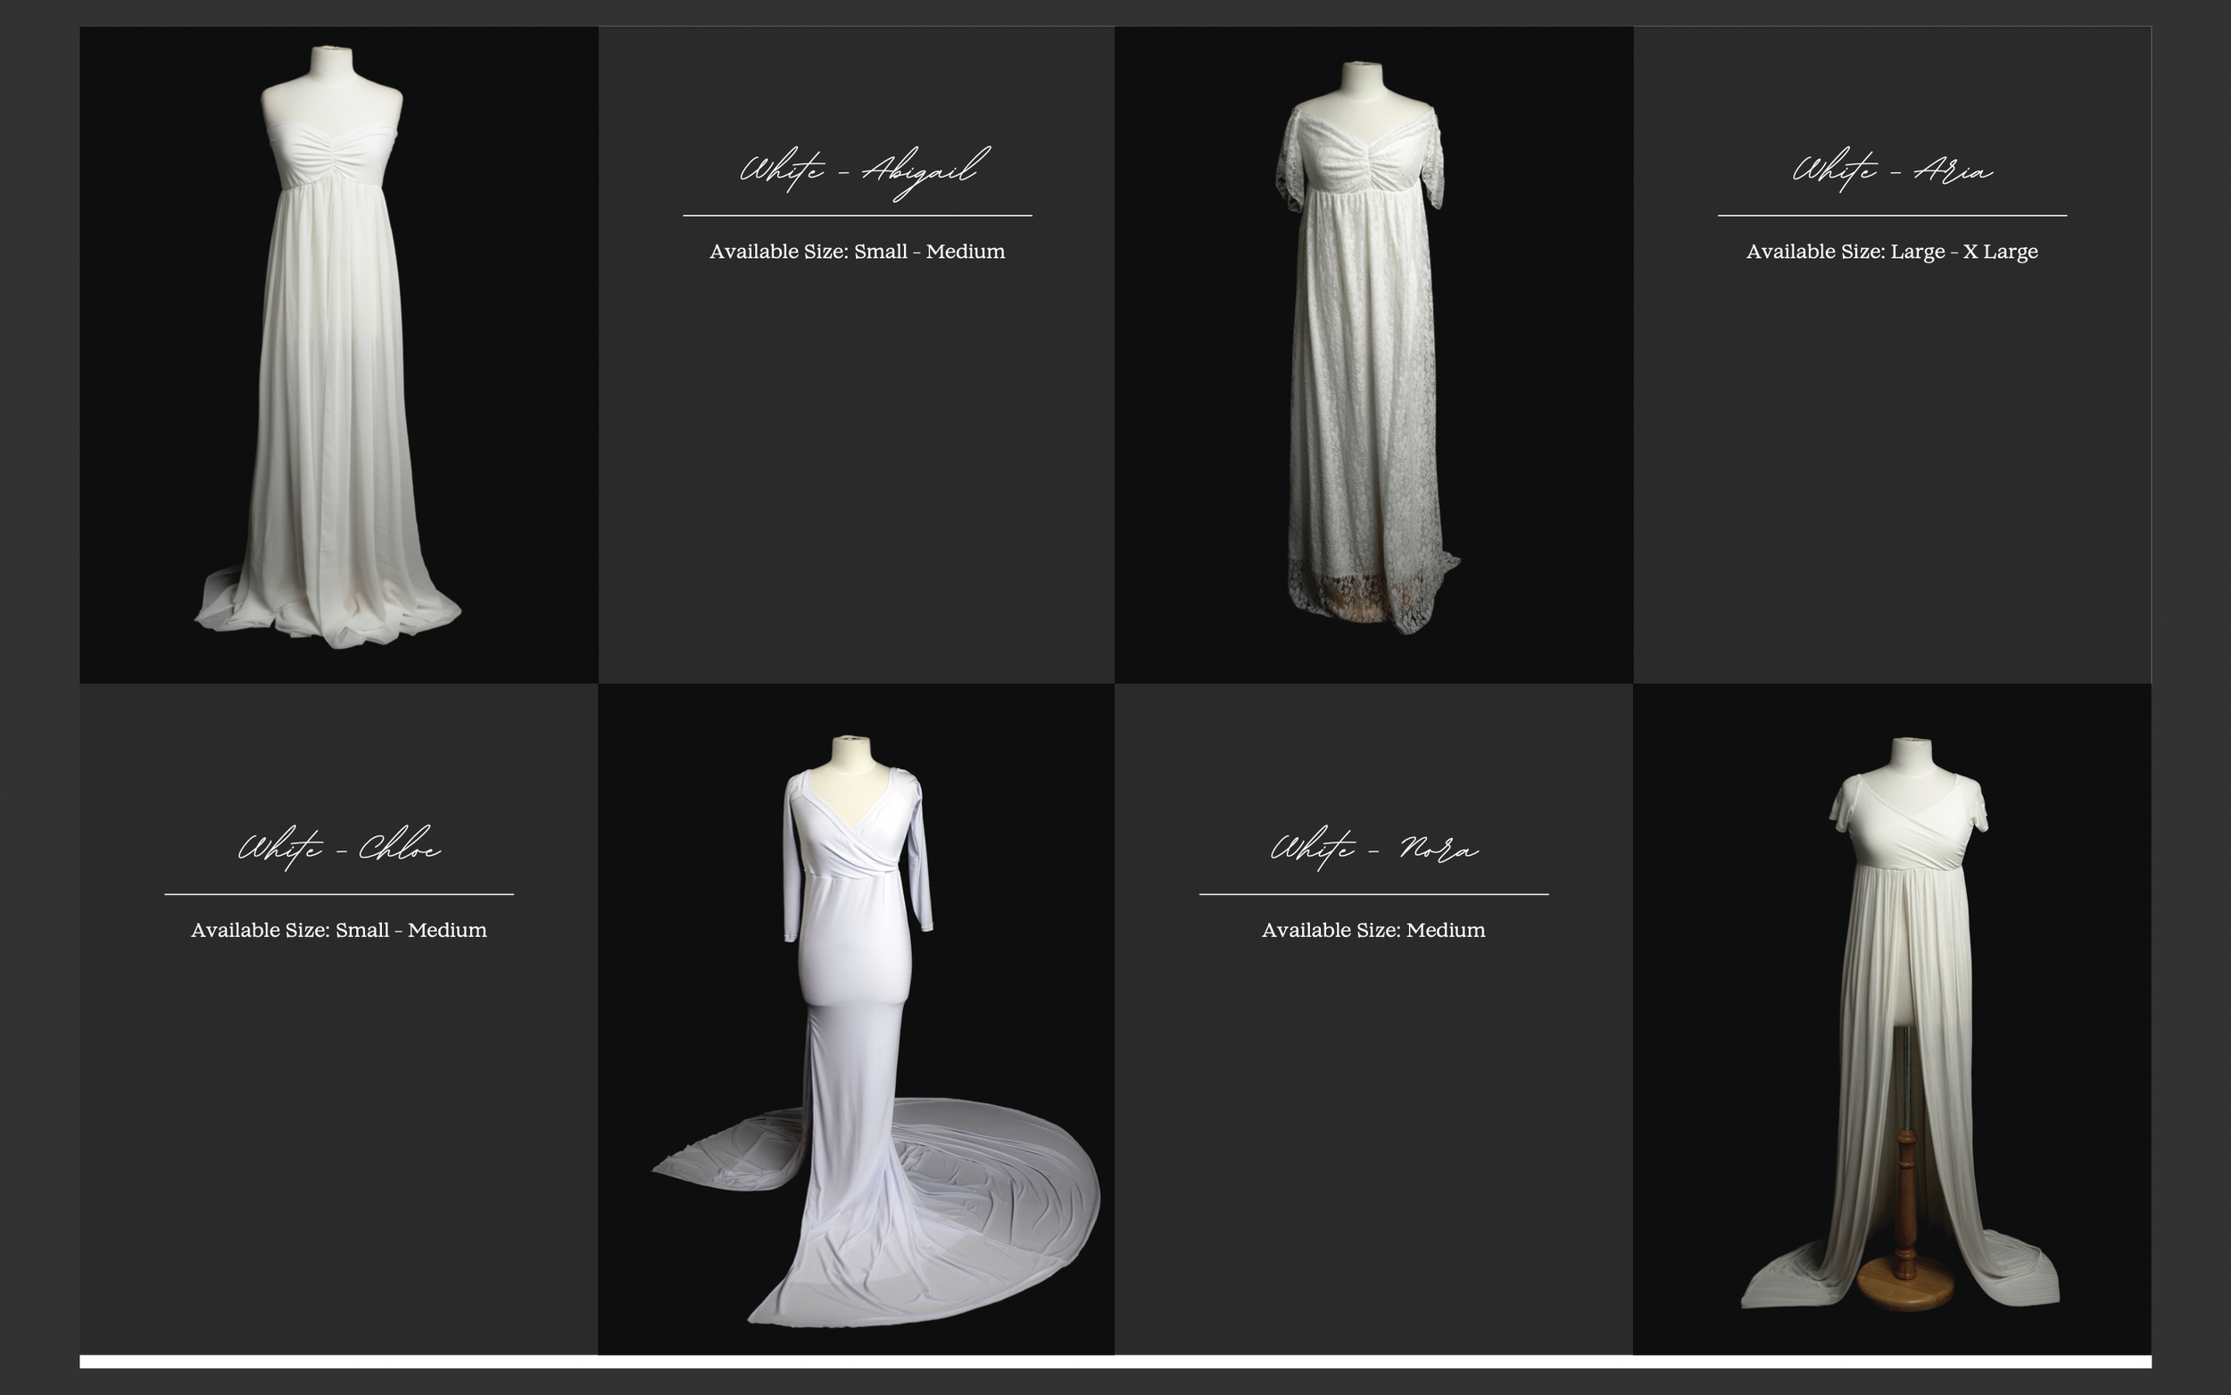Click 'Available Size: Large - X Large' text
This screenshot has width=2231, height=1395.
click(x=1892, y=252)
